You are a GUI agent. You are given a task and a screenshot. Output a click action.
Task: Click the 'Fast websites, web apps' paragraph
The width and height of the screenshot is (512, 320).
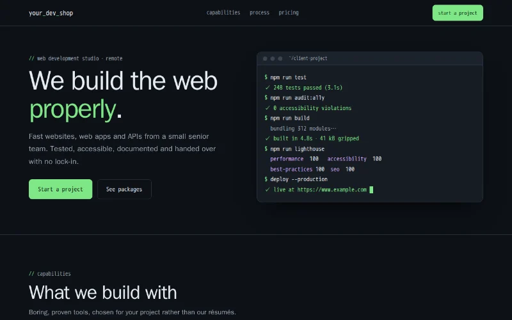[122, 149]
